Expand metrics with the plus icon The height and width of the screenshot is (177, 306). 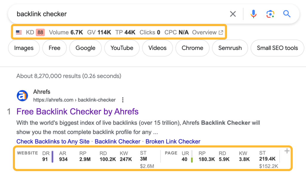tap(287, 151)
